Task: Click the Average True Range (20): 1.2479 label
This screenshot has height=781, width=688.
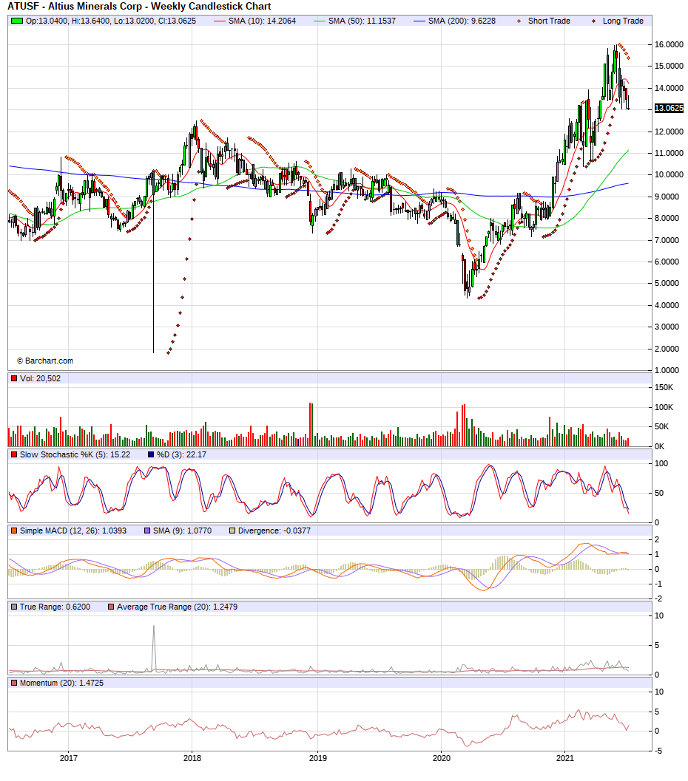Action: (177, 607)
